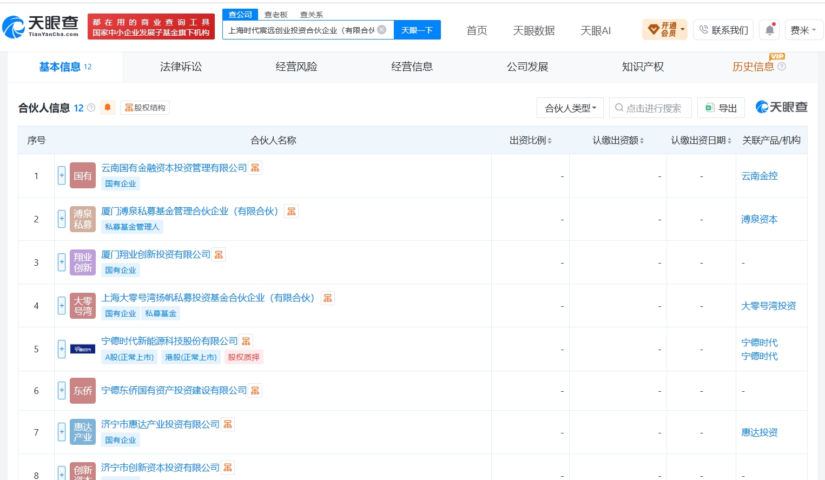Open equity structure icon for 济宁市创新资本投资有限公司

pos(228,468)
